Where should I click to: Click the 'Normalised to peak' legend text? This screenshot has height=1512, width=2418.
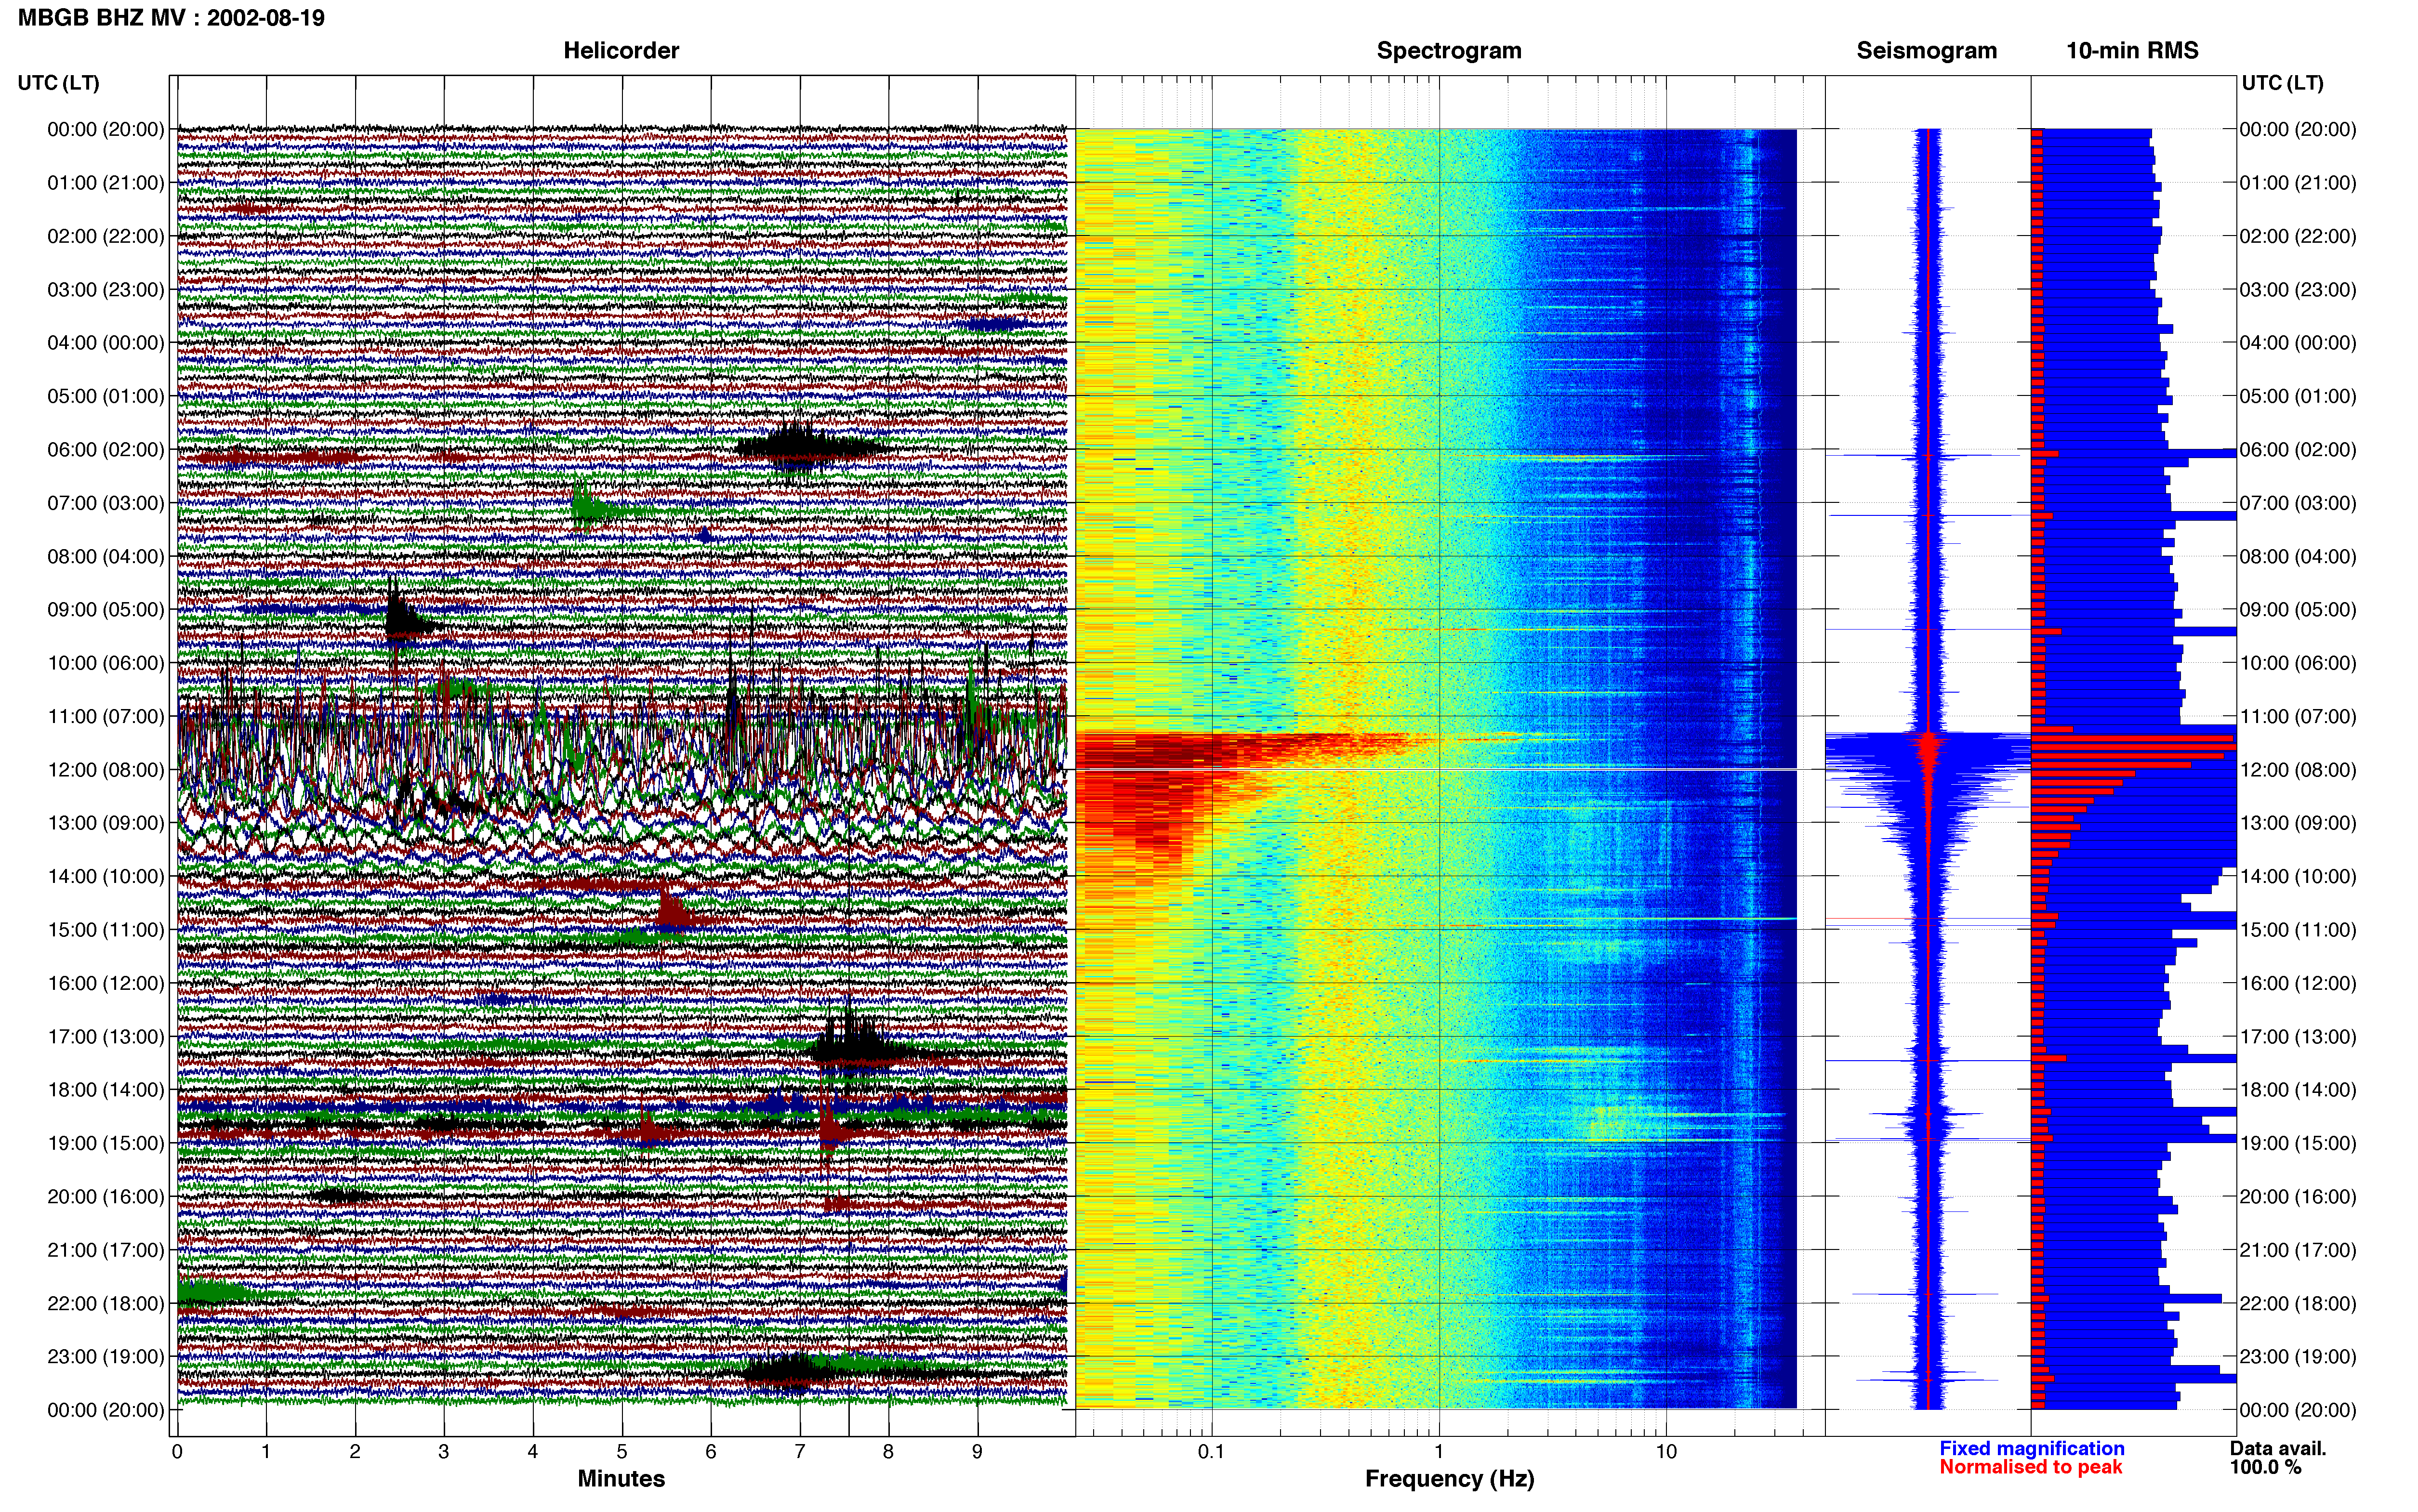pos(2030,1467)
